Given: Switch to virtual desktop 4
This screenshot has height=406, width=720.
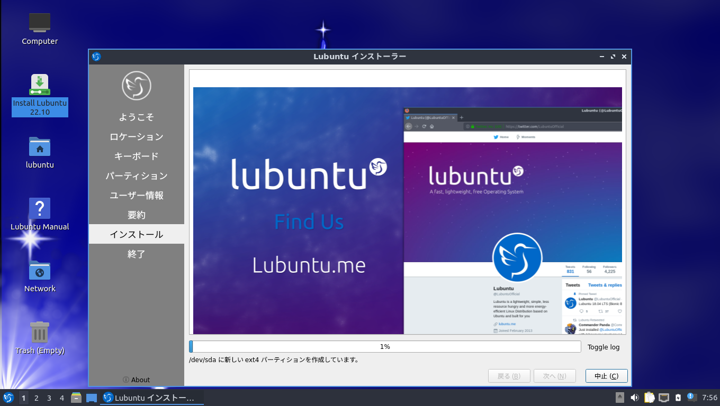Looking at the screenshot, I should click(62, 398).
